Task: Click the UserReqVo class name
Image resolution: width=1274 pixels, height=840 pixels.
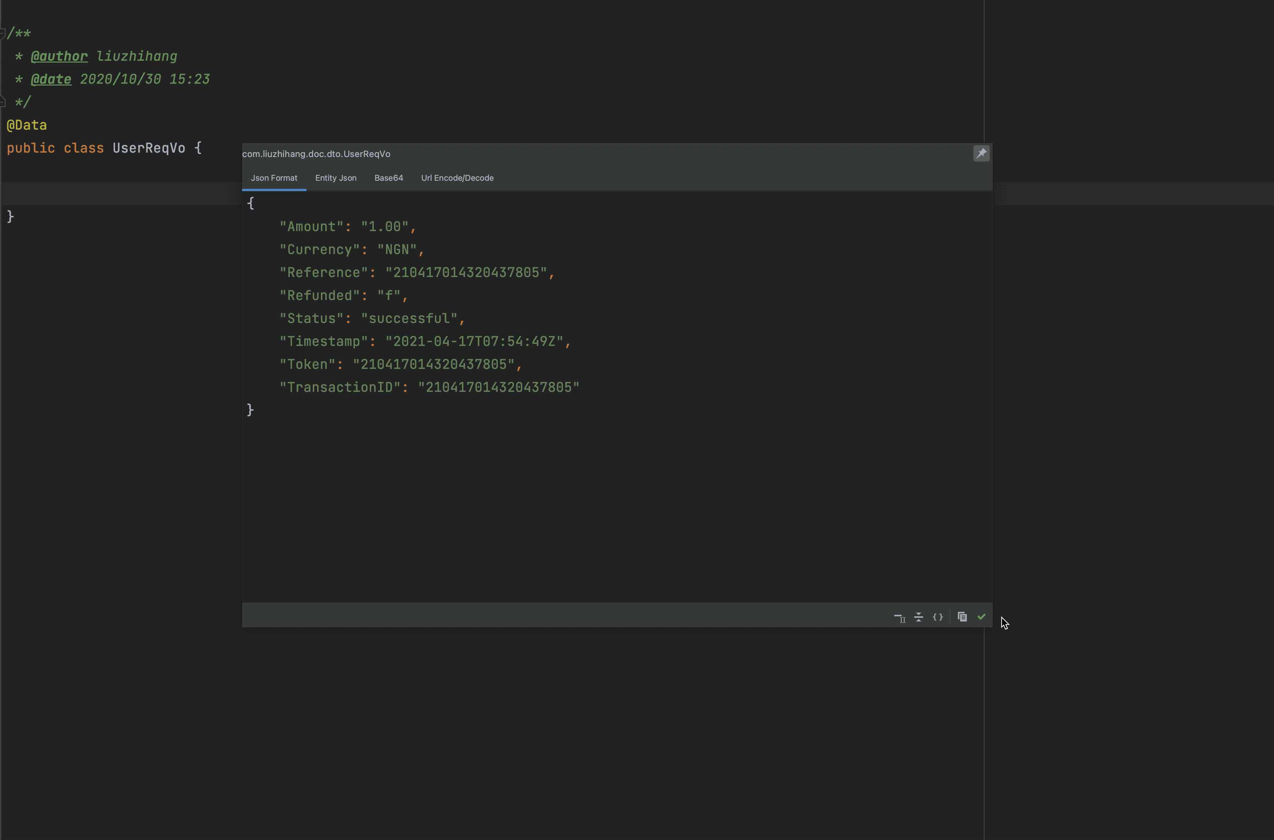Action: pyautogui.click(x=149, y=149)
